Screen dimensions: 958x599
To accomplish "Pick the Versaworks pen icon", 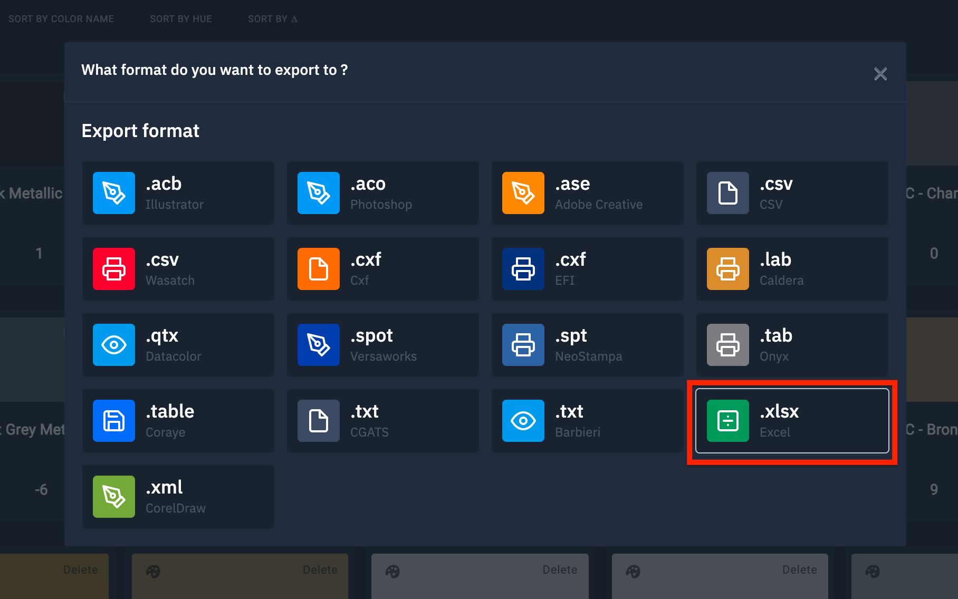I will (x=319, y=345).
